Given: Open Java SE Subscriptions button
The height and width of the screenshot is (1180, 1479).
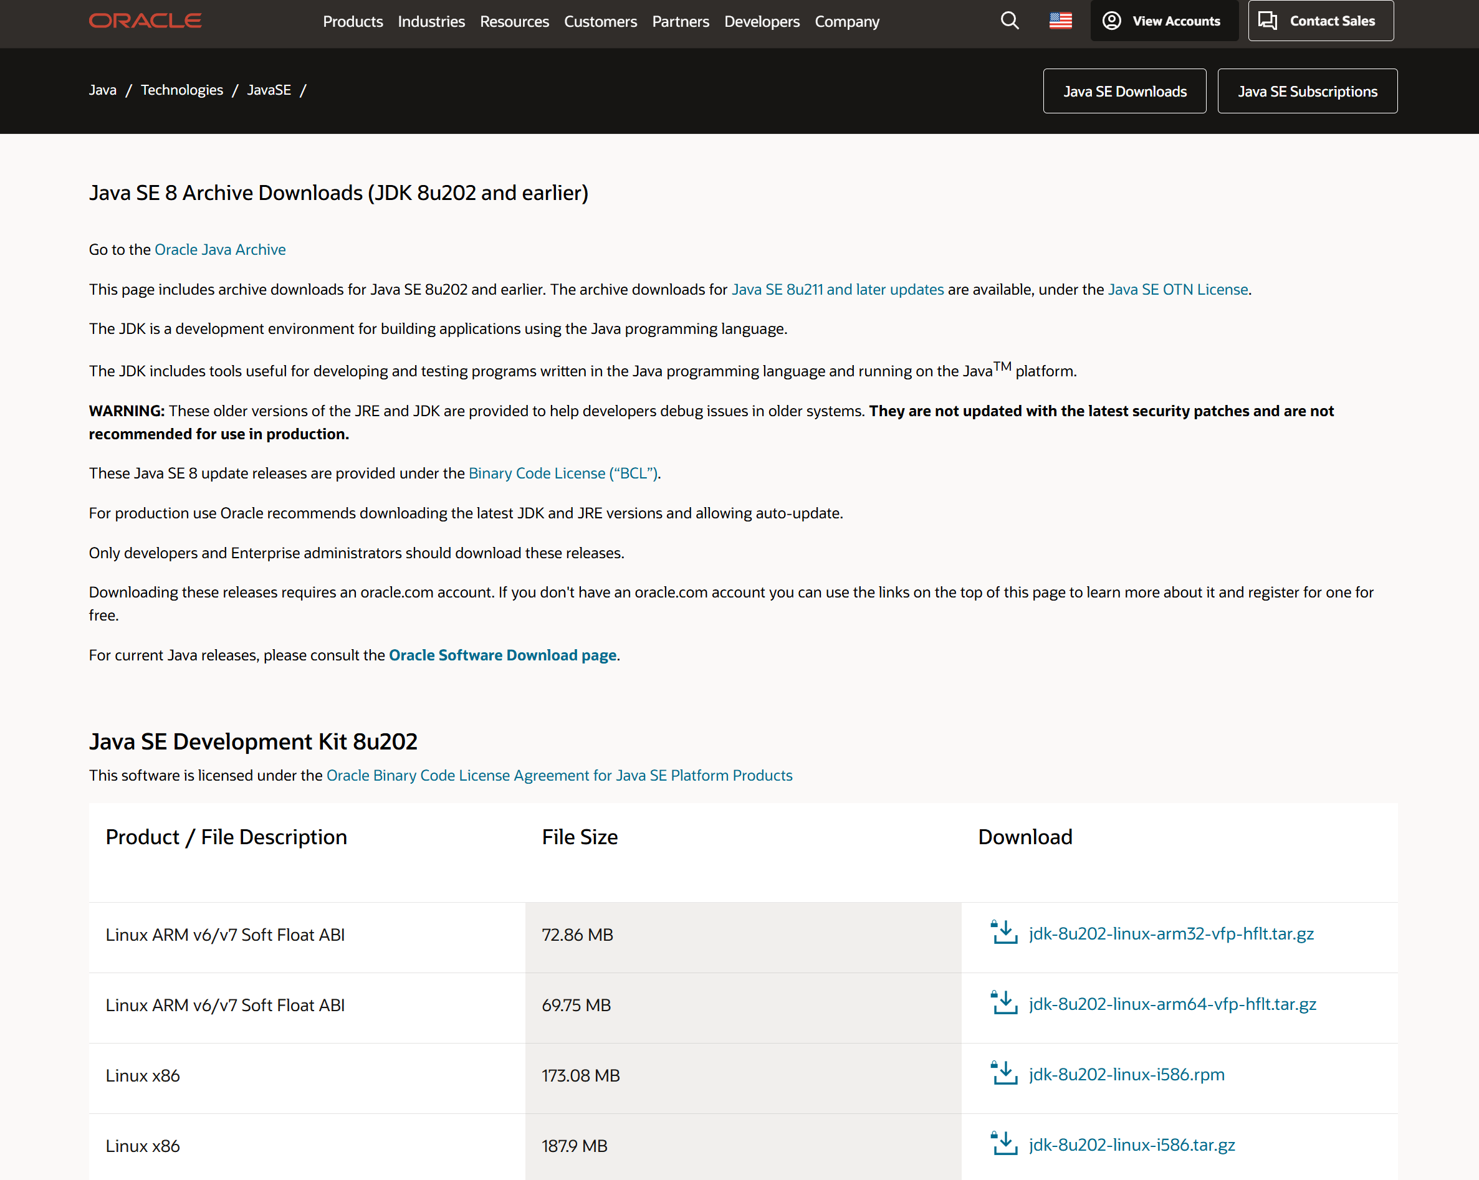Looking at the screenshot, I should [x=1308, y=91].
